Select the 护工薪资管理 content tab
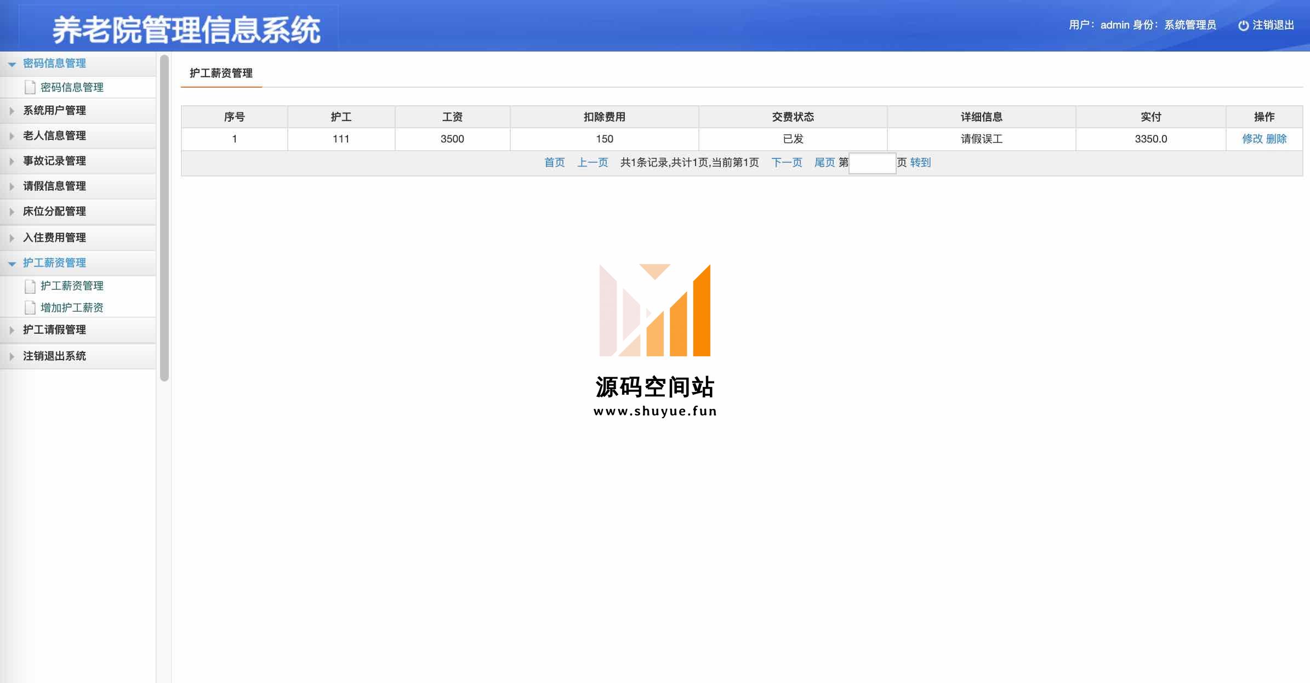The height and width of the screenshot is (683, 1310). click(221, 73)
